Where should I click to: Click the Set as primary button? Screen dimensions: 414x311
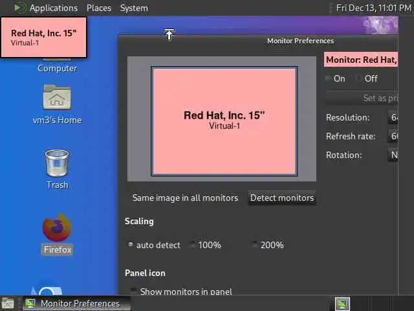click(x=362, y=98)
